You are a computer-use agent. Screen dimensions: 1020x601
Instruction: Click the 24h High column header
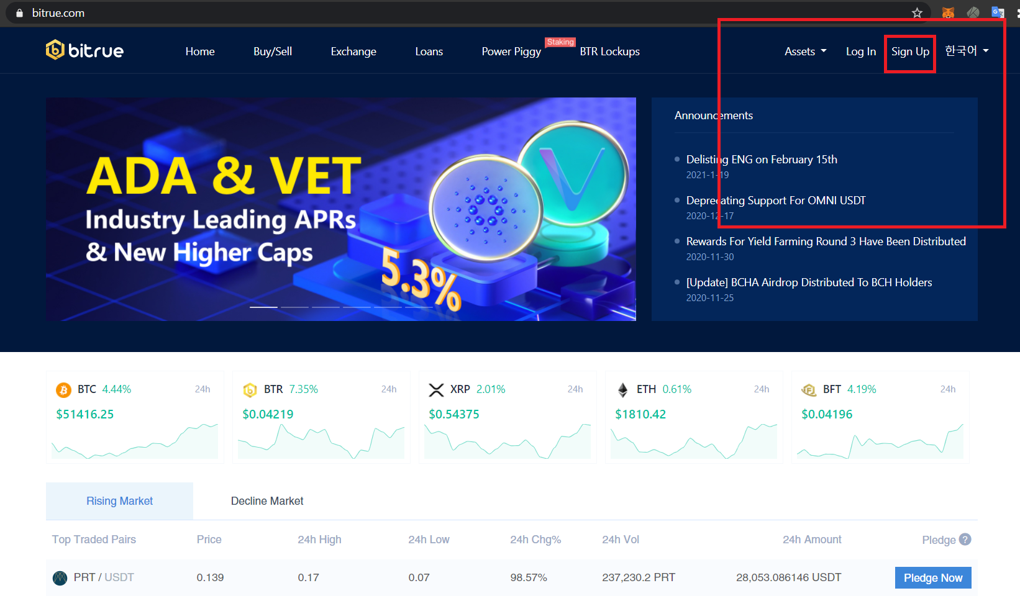tap(319, 540)
